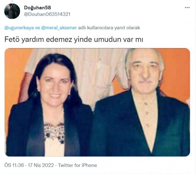Click the gray-haired man in the photo

point(142,102)
